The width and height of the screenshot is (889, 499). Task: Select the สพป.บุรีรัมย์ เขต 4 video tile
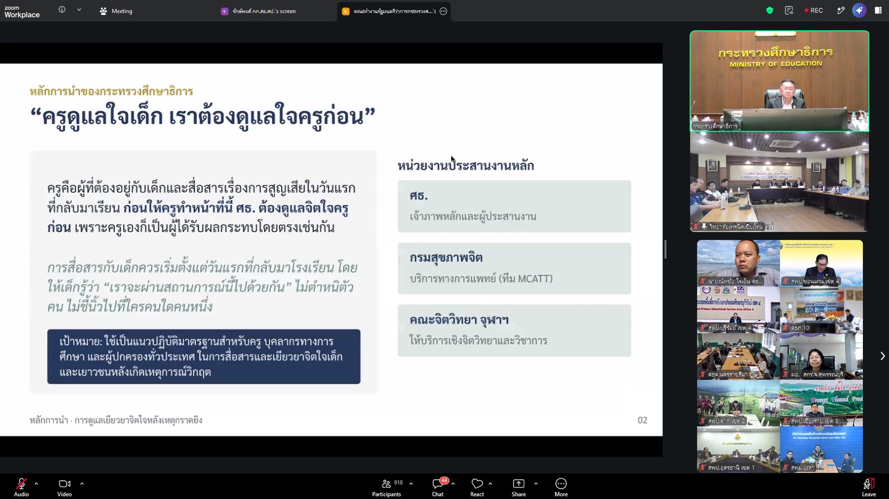point(739,310)
